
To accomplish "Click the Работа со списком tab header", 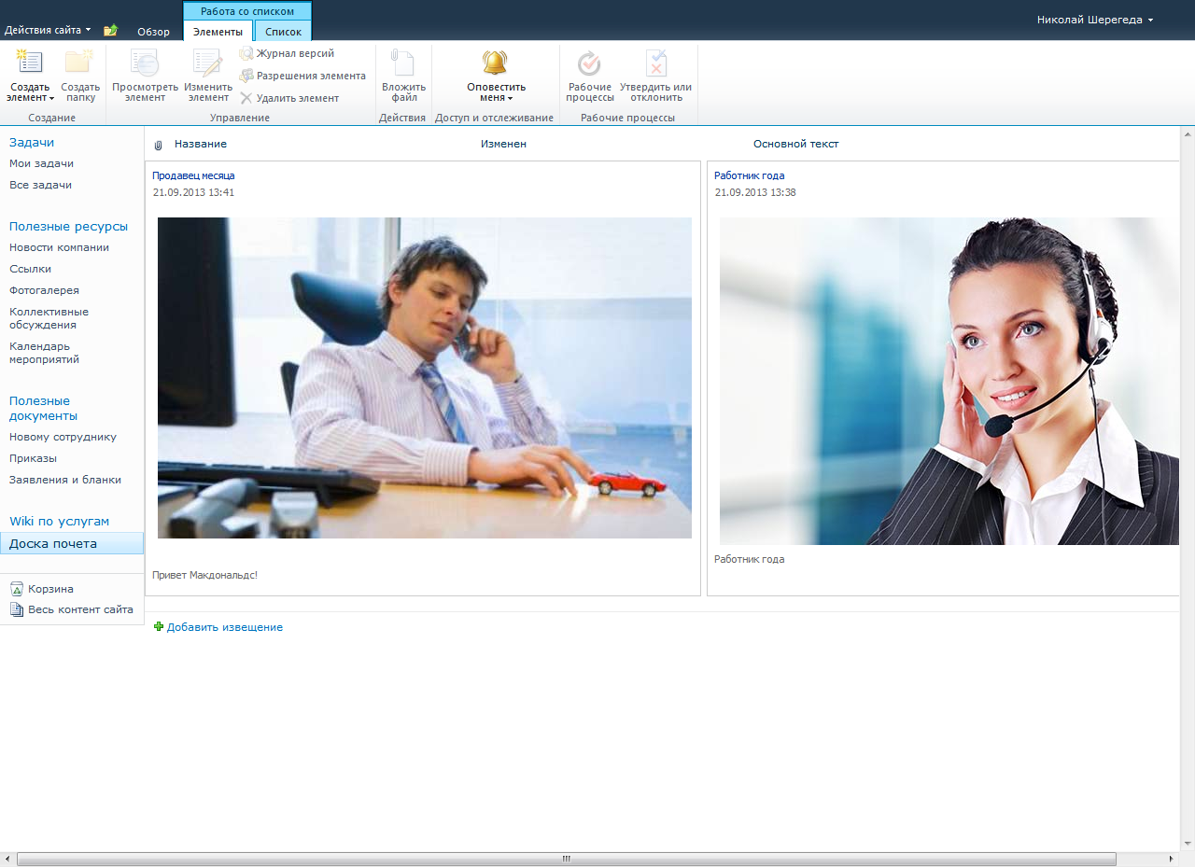I will tap(247, 11).
